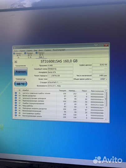Click the empty Буква тома field
The width and height of the screenshot is (126, 168).
60,79
